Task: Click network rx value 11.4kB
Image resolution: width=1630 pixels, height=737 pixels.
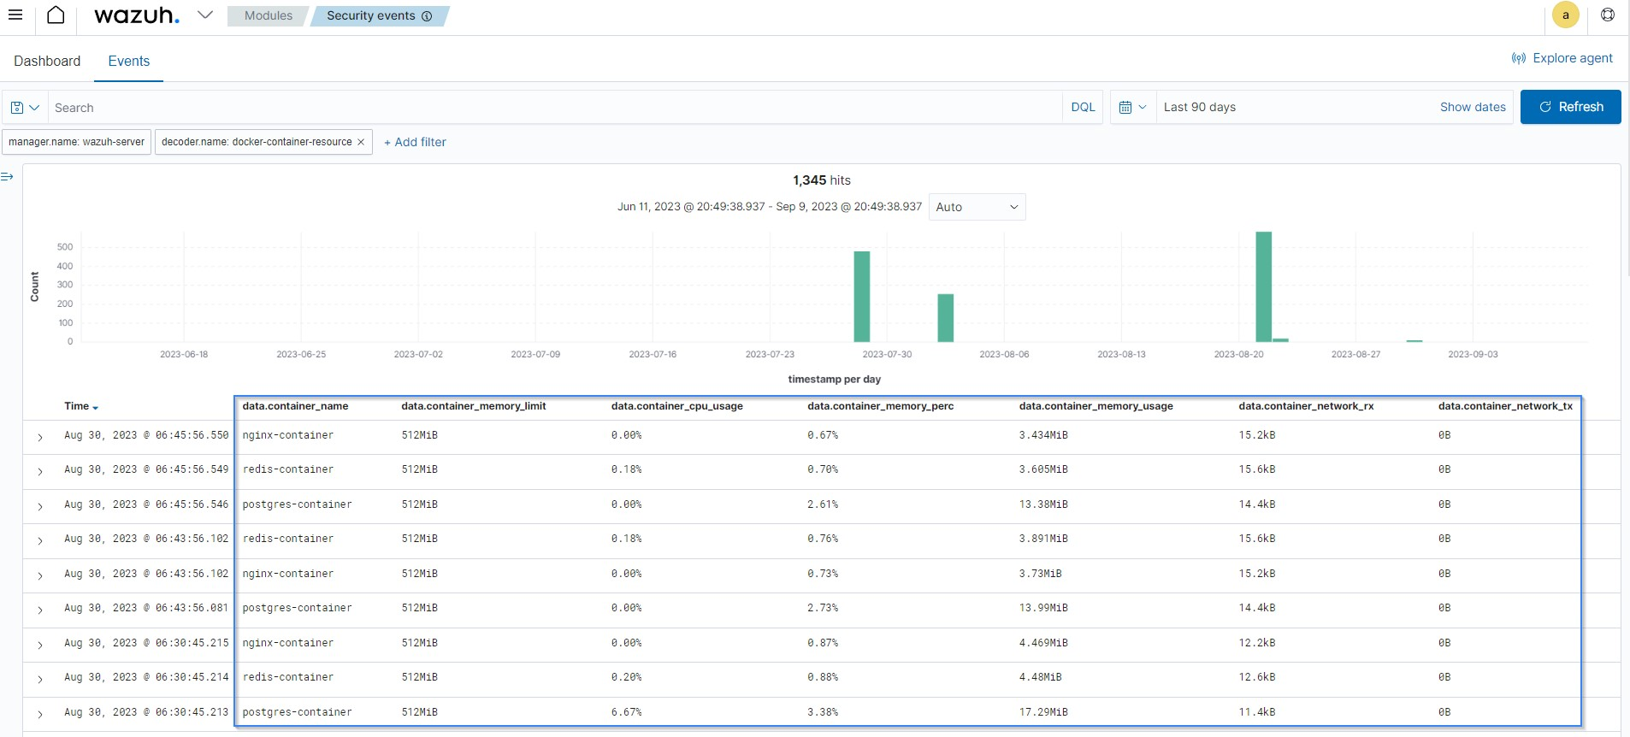Action: pos(1256,712)
